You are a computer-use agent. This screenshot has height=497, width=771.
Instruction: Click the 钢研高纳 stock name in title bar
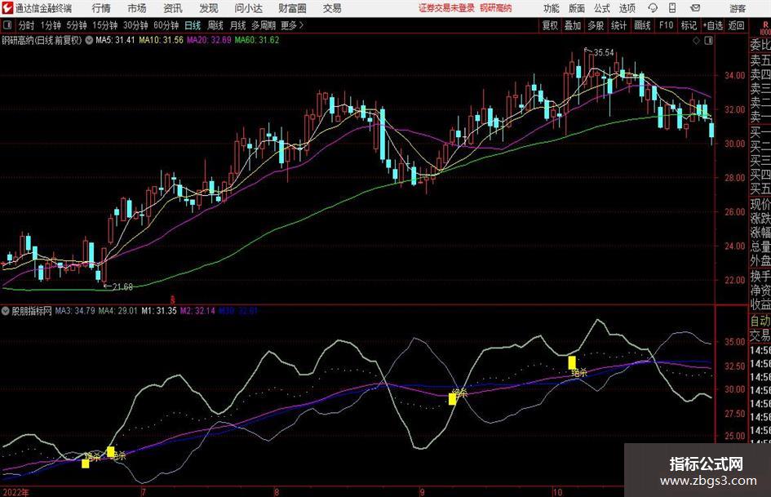(496, 8)
